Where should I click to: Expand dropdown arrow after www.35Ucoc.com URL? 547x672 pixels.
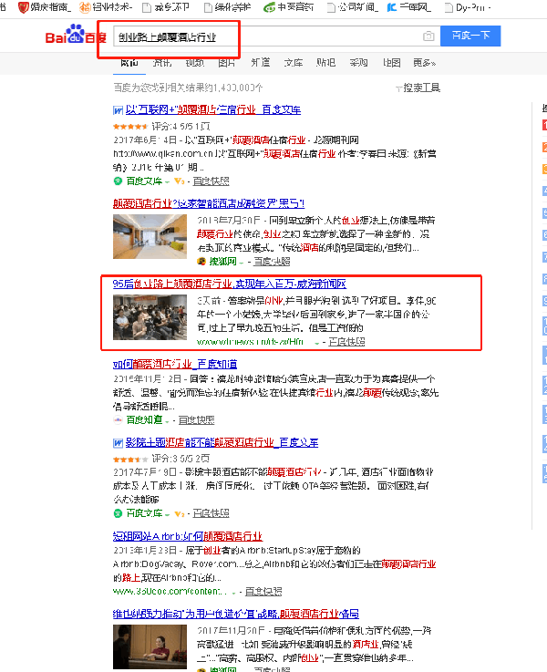pos(234,593)
